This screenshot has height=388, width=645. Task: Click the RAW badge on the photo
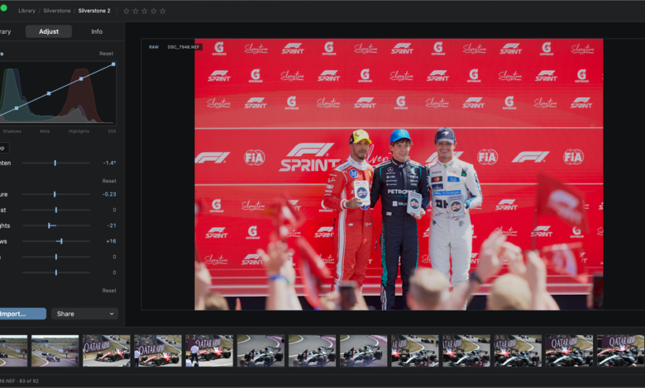[x=154, y=47]
